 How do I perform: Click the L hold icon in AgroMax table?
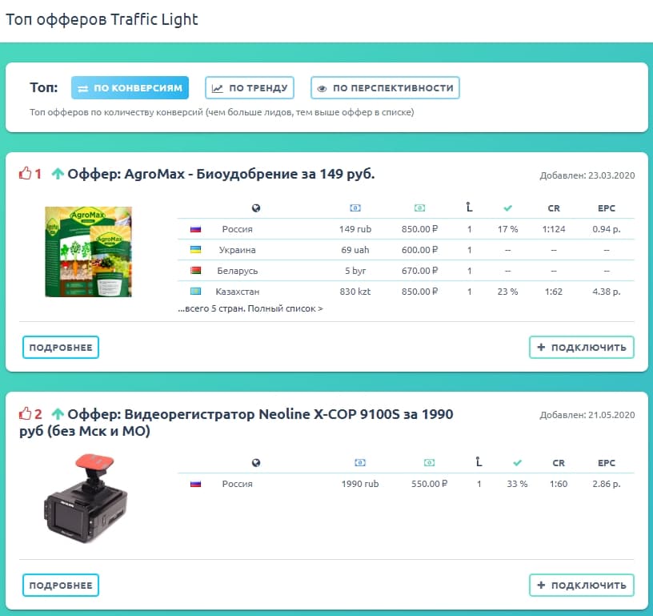pos(469,207)
